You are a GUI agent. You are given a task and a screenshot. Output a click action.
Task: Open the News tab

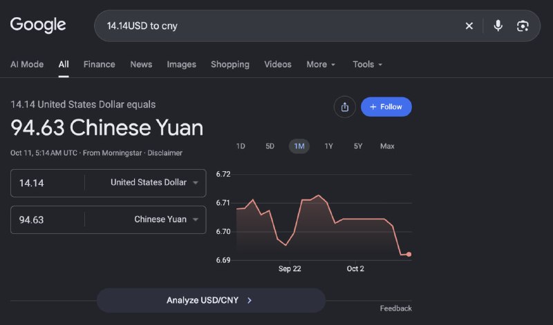(141, 64)
